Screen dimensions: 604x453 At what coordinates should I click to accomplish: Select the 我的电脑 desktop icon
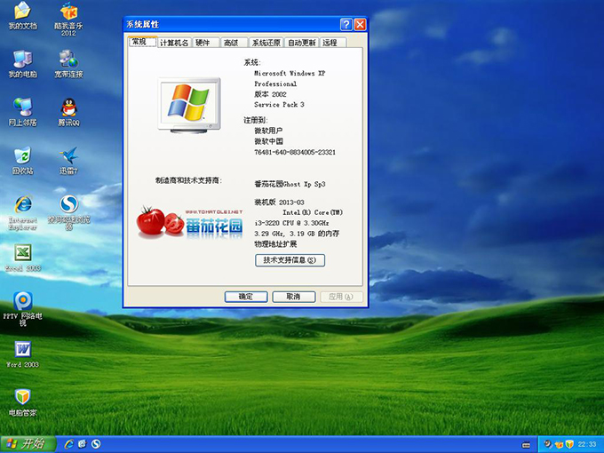pos(23,60)
